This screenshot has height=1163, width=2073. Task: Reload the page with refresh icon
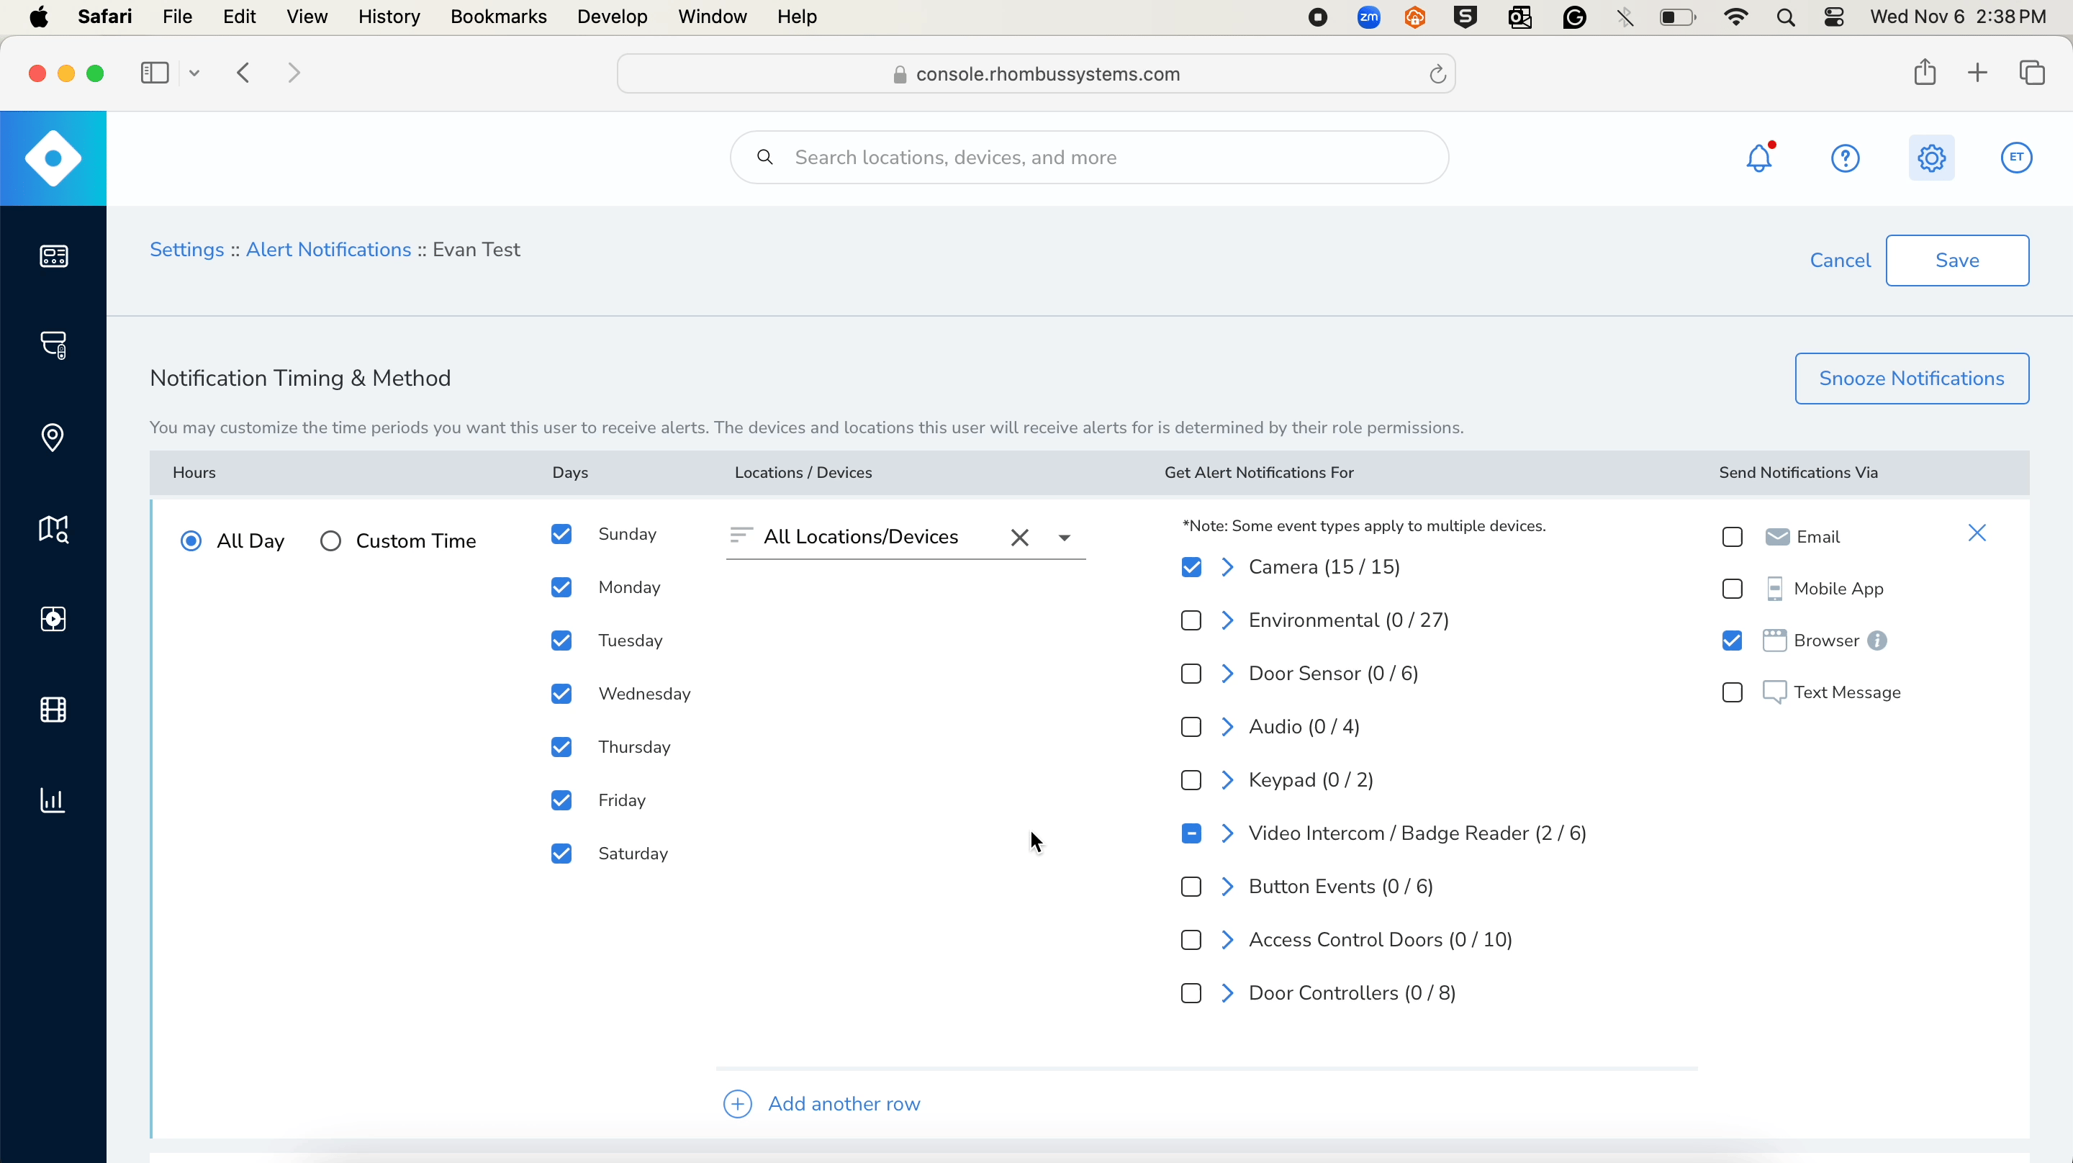(1437, 74)
